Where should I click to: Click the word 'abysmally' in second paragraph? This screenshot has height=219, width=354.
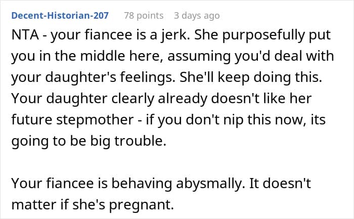tap(210, 183)
